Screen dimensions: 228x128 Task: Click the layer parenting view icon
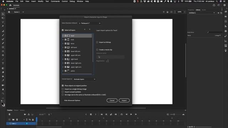tap(28, 114)
